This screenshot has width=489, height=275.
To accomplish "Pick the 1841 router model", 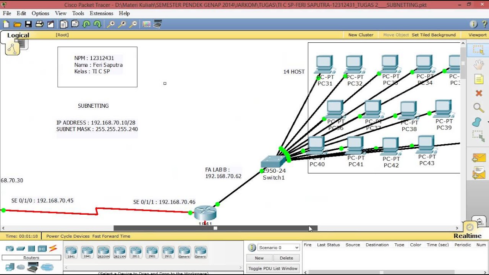I will pyautogui.click(x=71, y=252).
